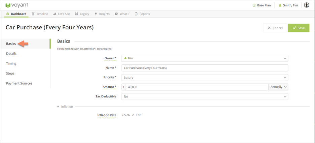Viewport: 315px width, 143px height.
Task: Cancel editing the expense
Action: 275,28
